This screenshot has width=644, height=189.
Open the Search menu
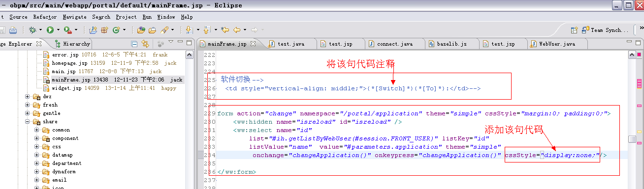(x=101, y=17)
